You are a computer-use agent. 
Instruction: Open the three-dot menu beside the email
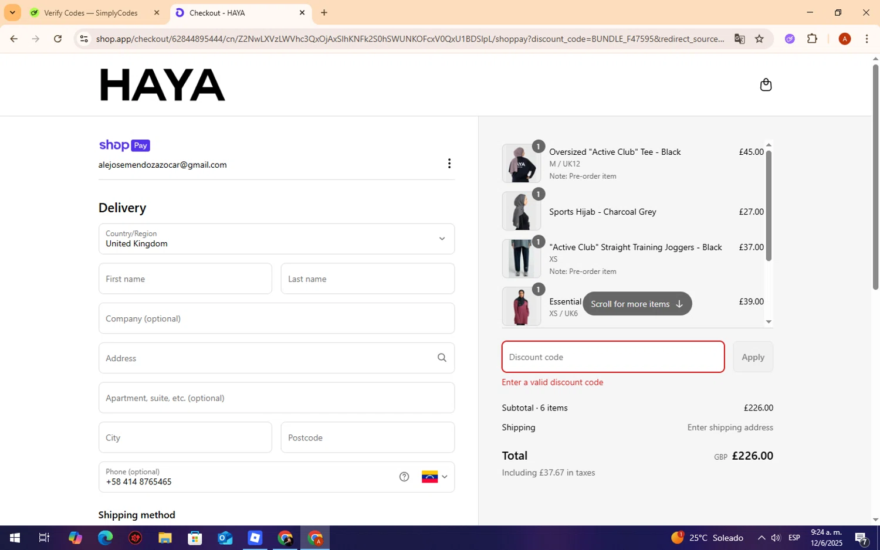click(x=449, y=164)
